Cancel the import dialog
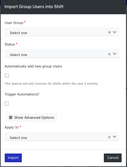 113,158
